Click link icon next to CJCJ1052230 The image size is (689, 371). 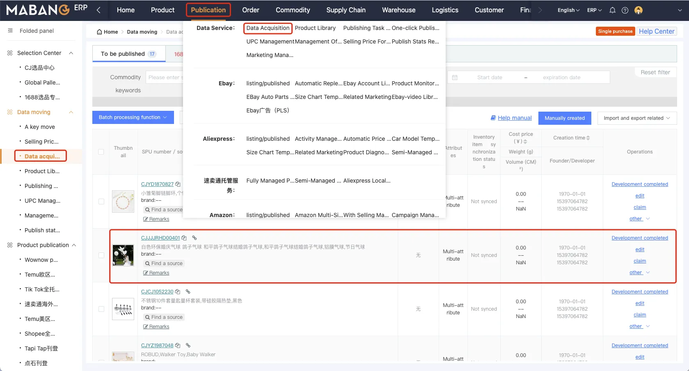(x=188, y=292)
